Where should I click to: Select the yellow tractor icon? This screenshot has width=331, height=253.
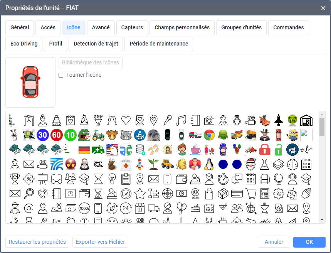pyautogui.click(x=168, y=164)
